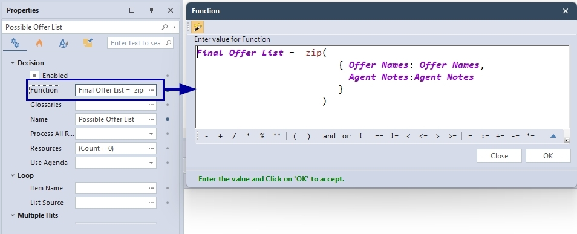Collapse the Multiple Hits section
Screen dimensions: 577x234
point(13,216)
